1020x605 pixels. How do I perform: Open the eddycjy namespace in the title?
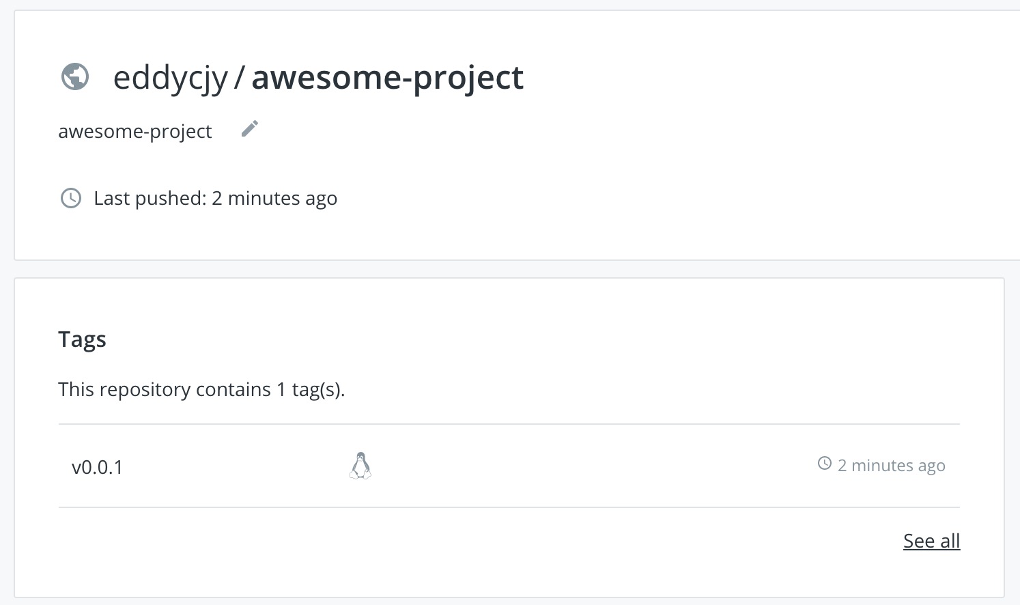coord(170,78)
